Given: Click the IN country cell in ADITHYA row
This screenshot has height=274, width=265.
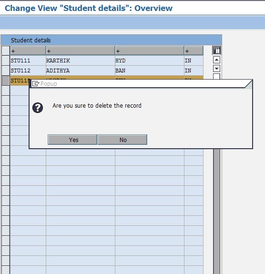Looking at the screenshot, I should point(194,71).
